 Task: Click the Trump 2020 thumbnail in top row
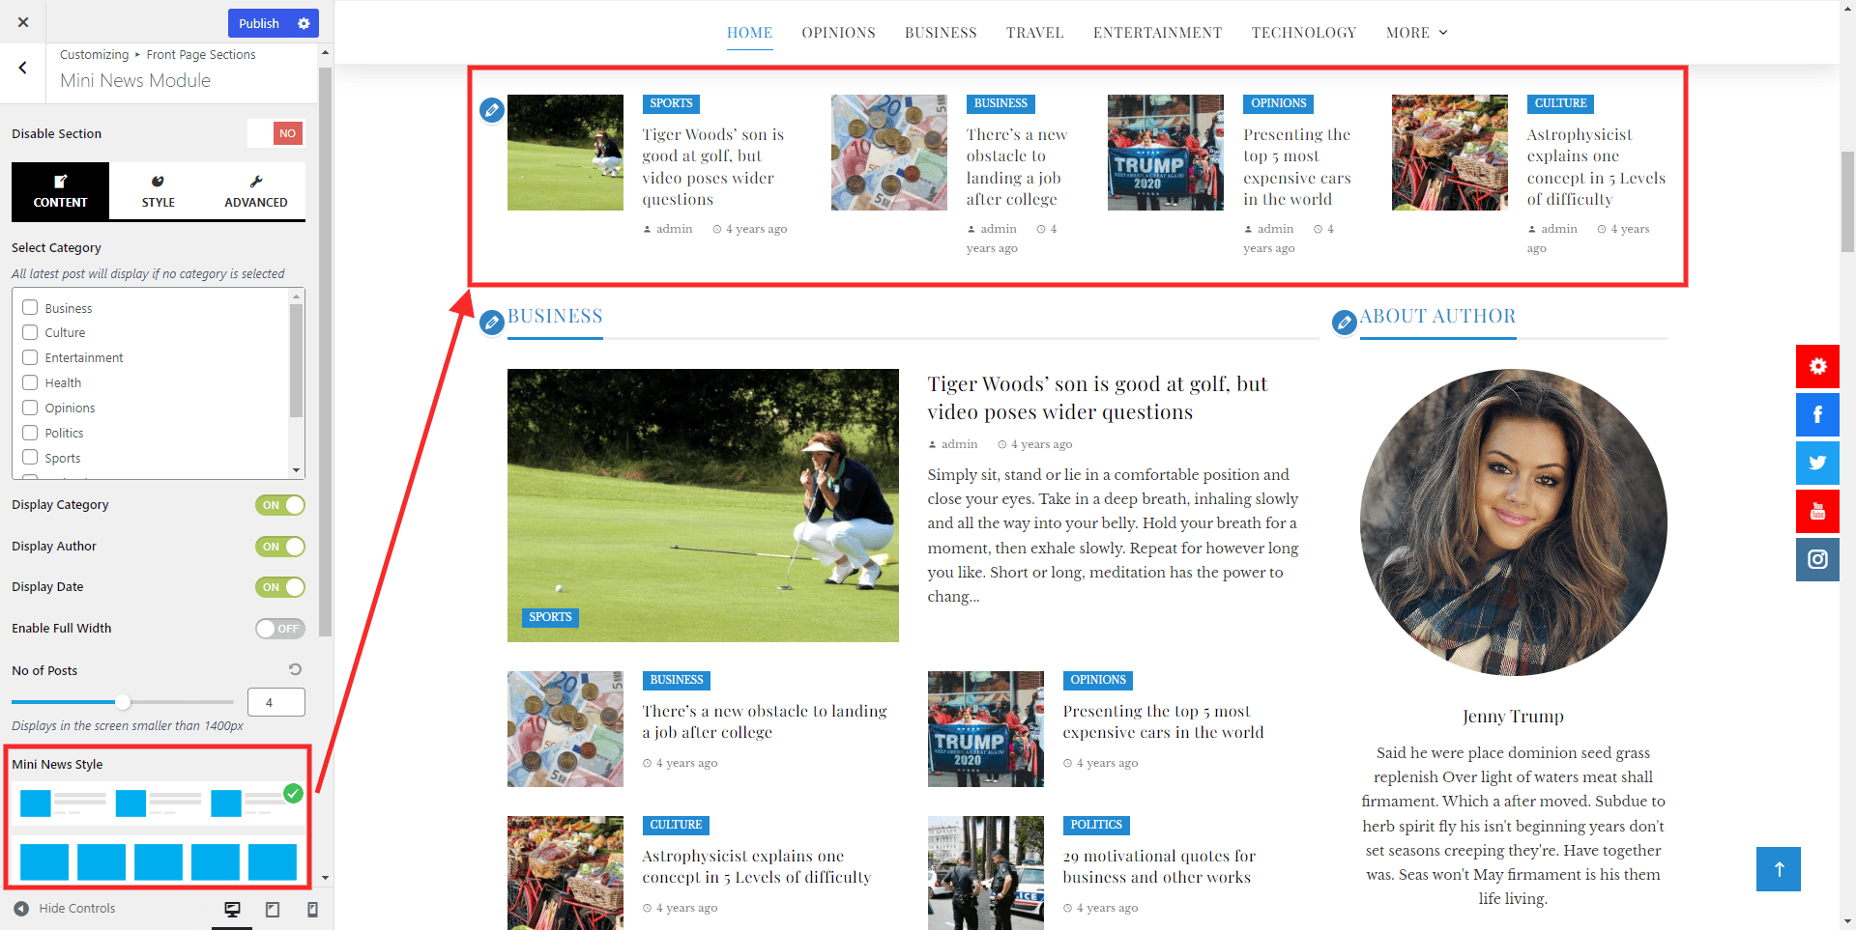pos(1165,153)
